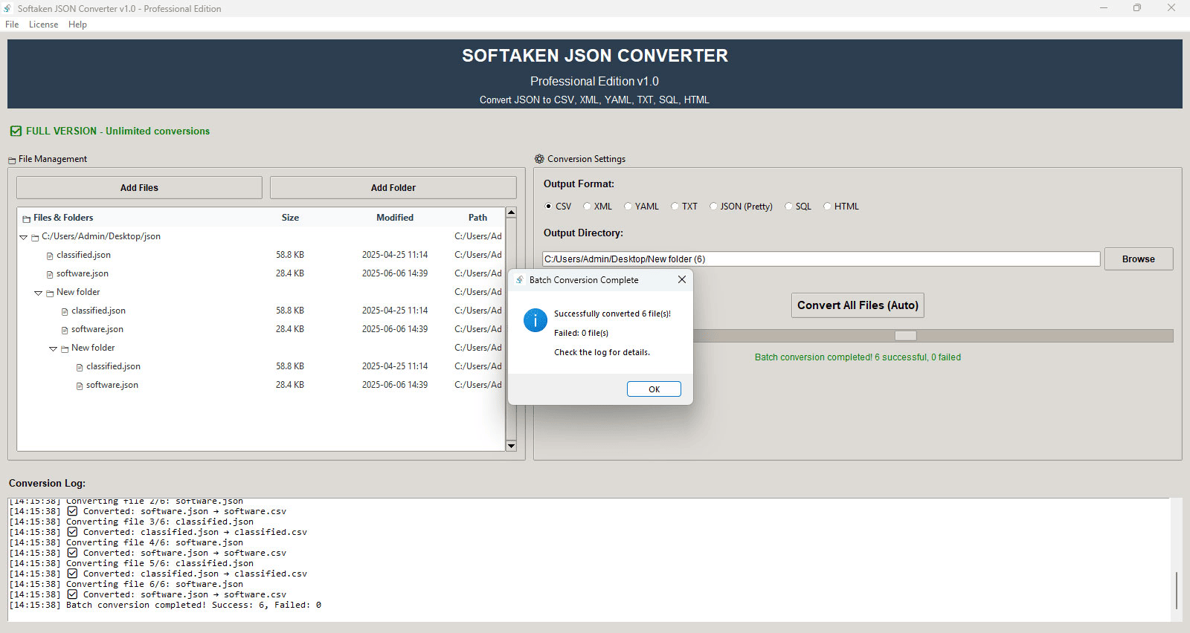Click log line 'Converting file 3/6: classified.json'
The height and width of the screenshot is (633, 1190).
[132, 522]
